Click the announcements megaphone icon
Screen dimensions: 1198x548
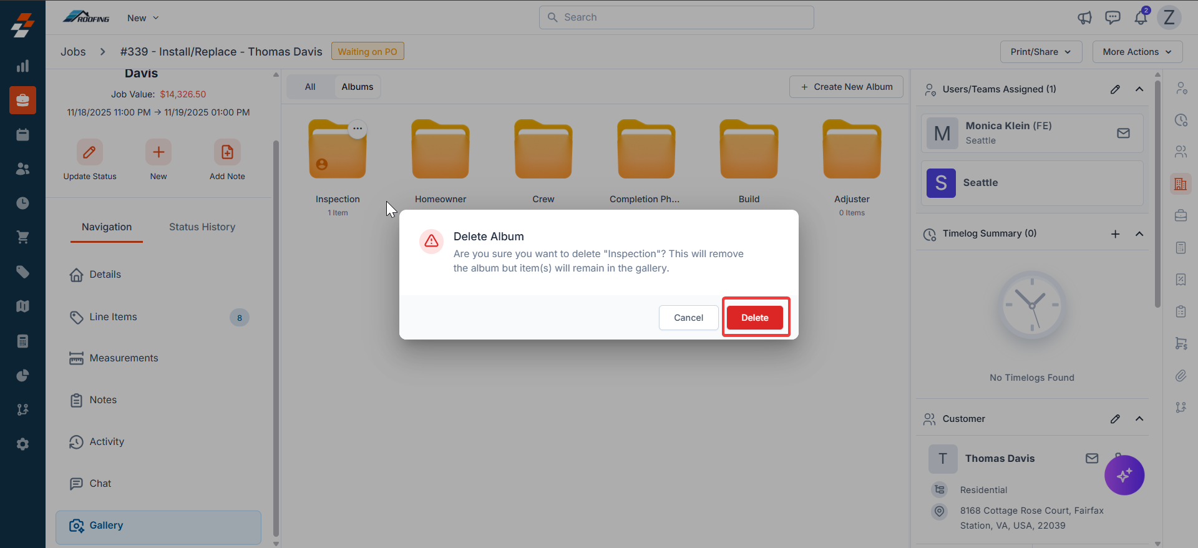(1084, 17)
